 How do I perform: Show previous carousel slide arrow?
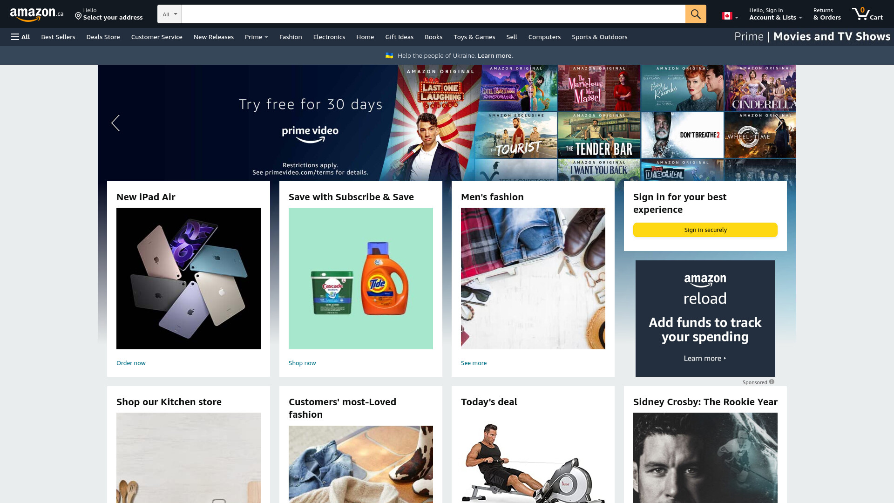[115, 123]
